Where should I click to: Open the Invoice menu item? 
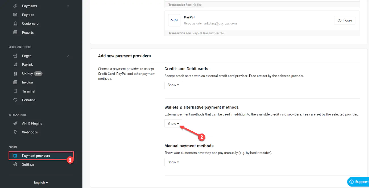[x=27, y=83]
